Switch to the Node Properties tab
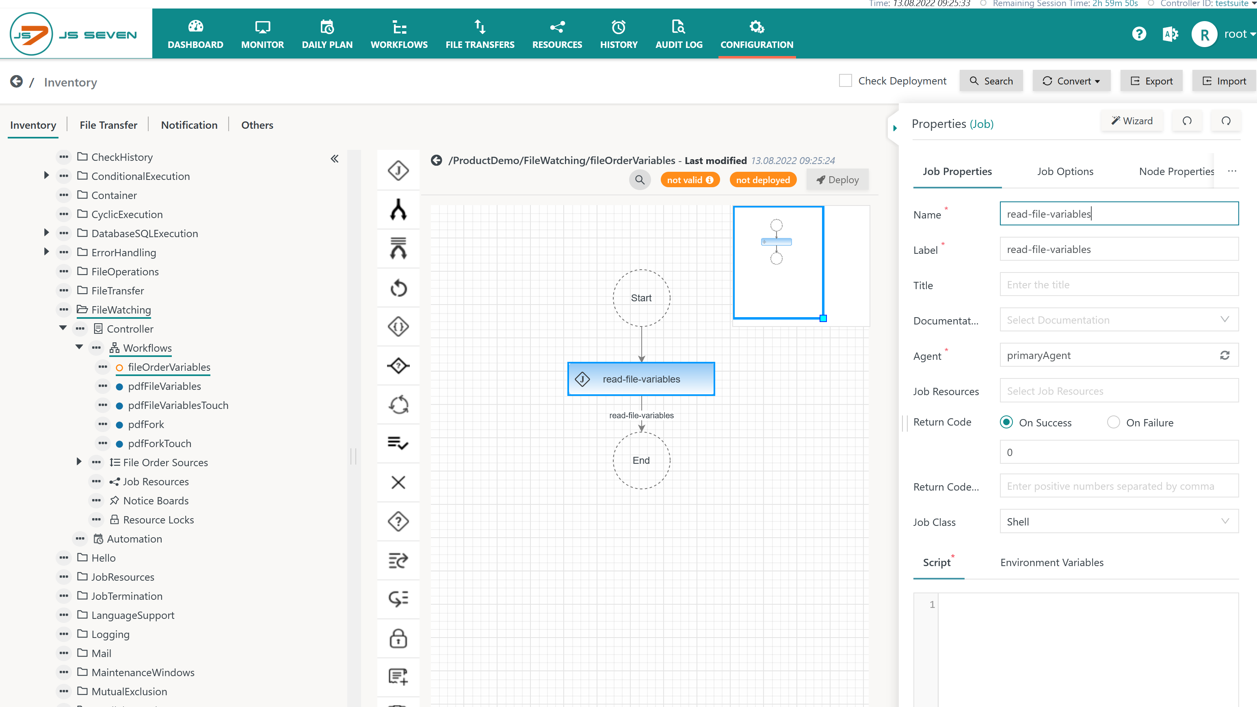This screenshot has height=707, width=1257. pos(1176,171)
